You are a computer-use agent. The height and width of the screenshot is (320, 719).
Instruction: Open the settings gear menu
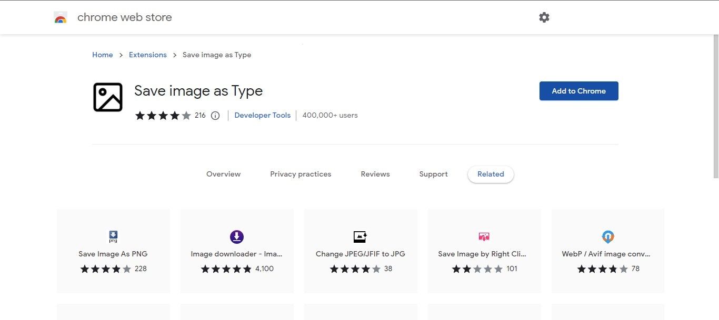click(x=544, y=17)
